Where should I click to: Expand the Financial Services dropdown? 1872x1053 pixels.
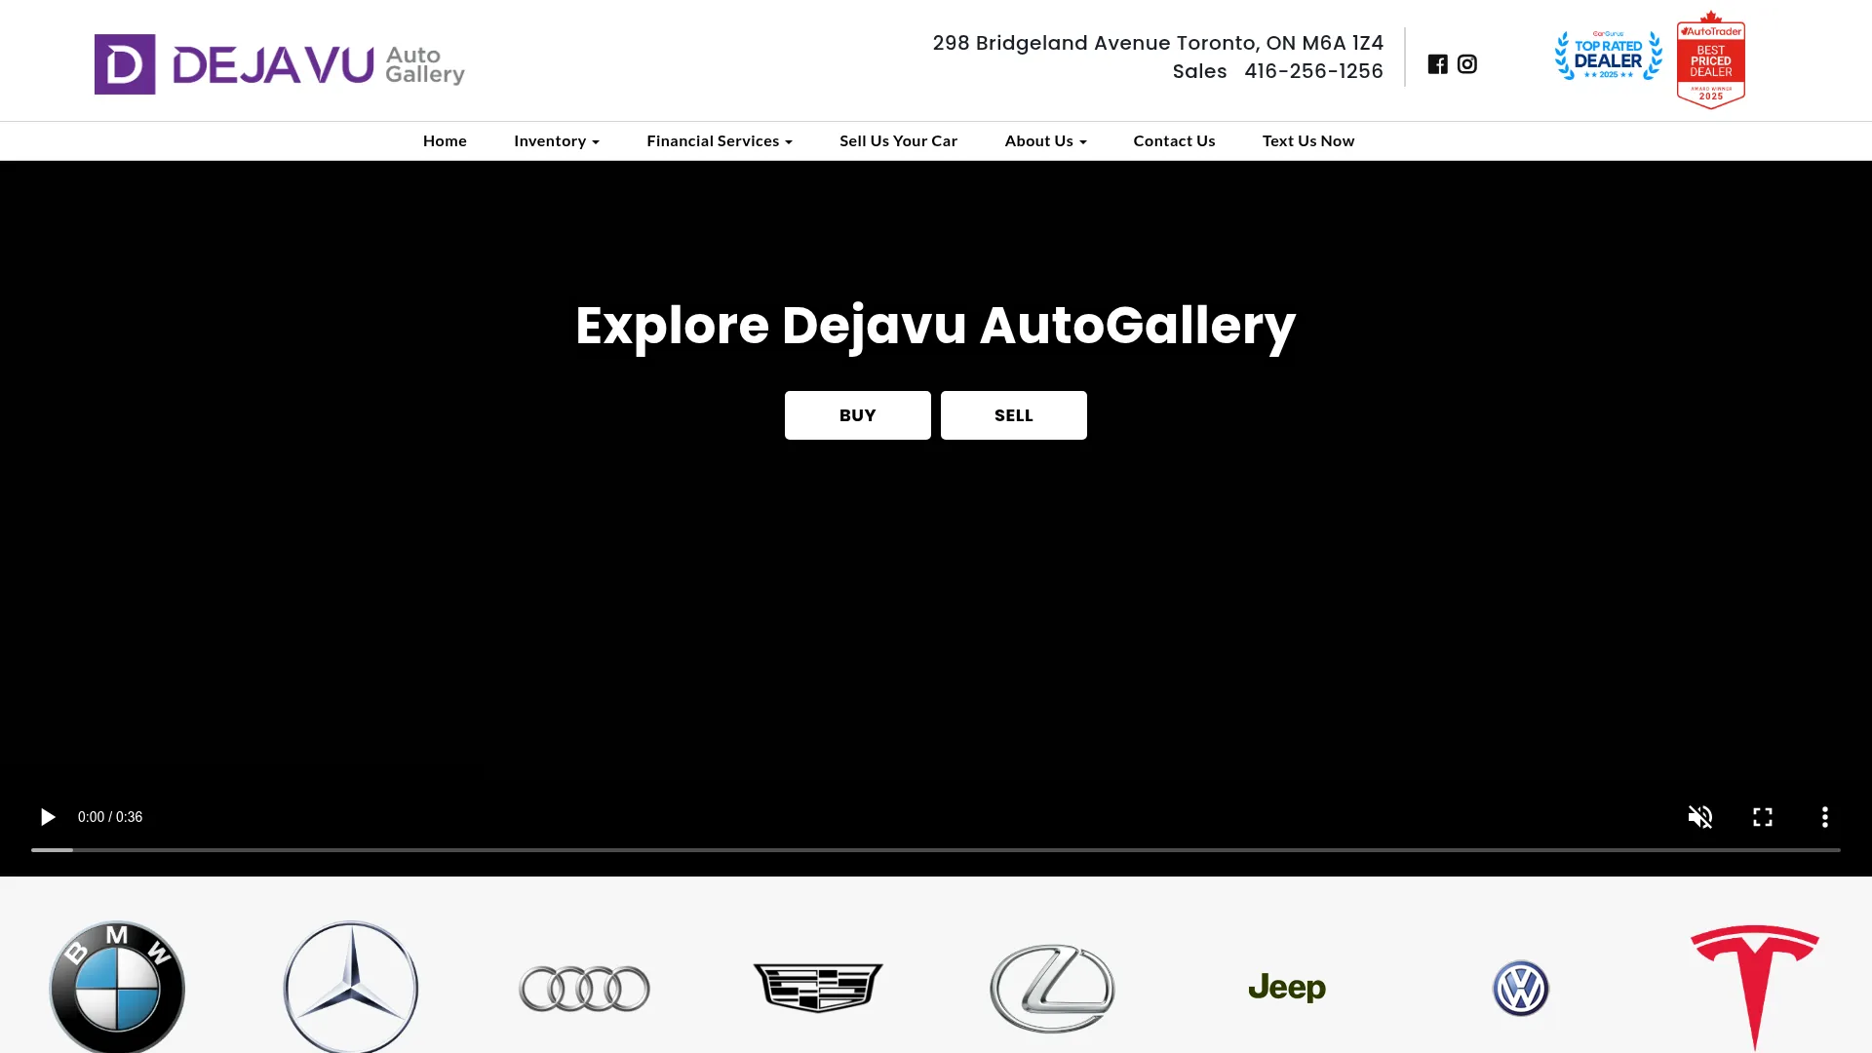click(720, 141)
